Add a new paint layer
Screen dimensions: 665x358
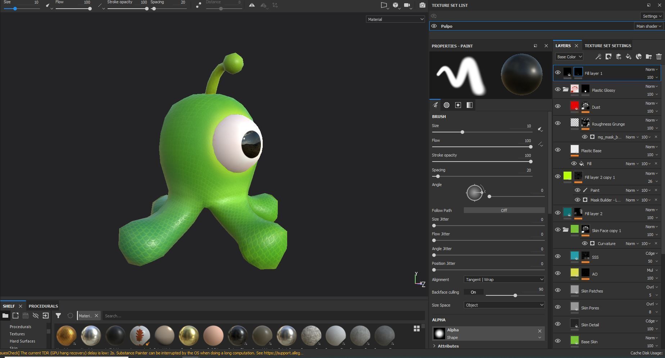click(618, 56)
